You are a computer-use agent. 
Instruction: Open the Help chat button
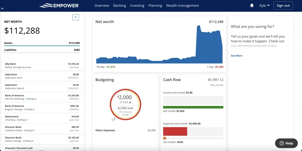(x=286, y=143)
